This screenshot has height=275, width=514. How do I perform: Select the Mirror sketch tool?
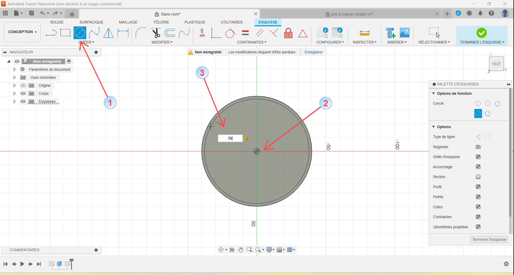(108, 33)
